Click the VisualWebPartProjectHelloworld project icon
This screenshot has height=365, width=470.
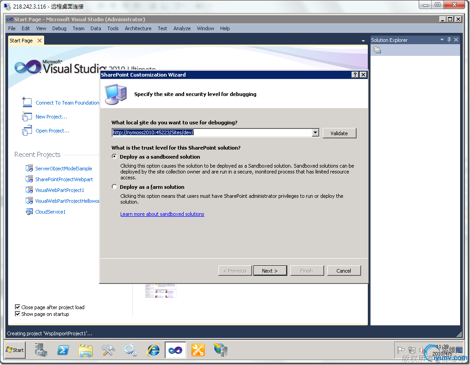(29, 201)
